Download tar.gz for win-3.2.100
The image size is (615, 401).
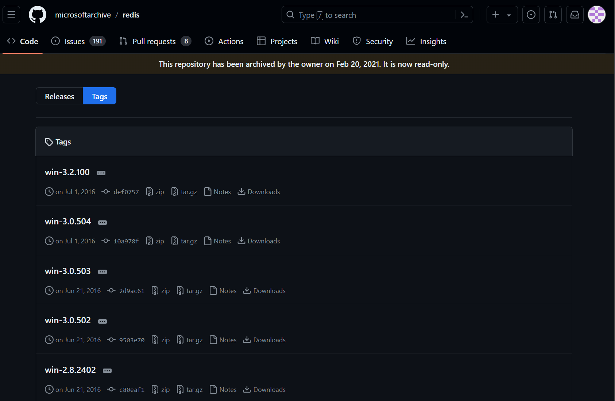pyautogui.click(x=184, y=192)
